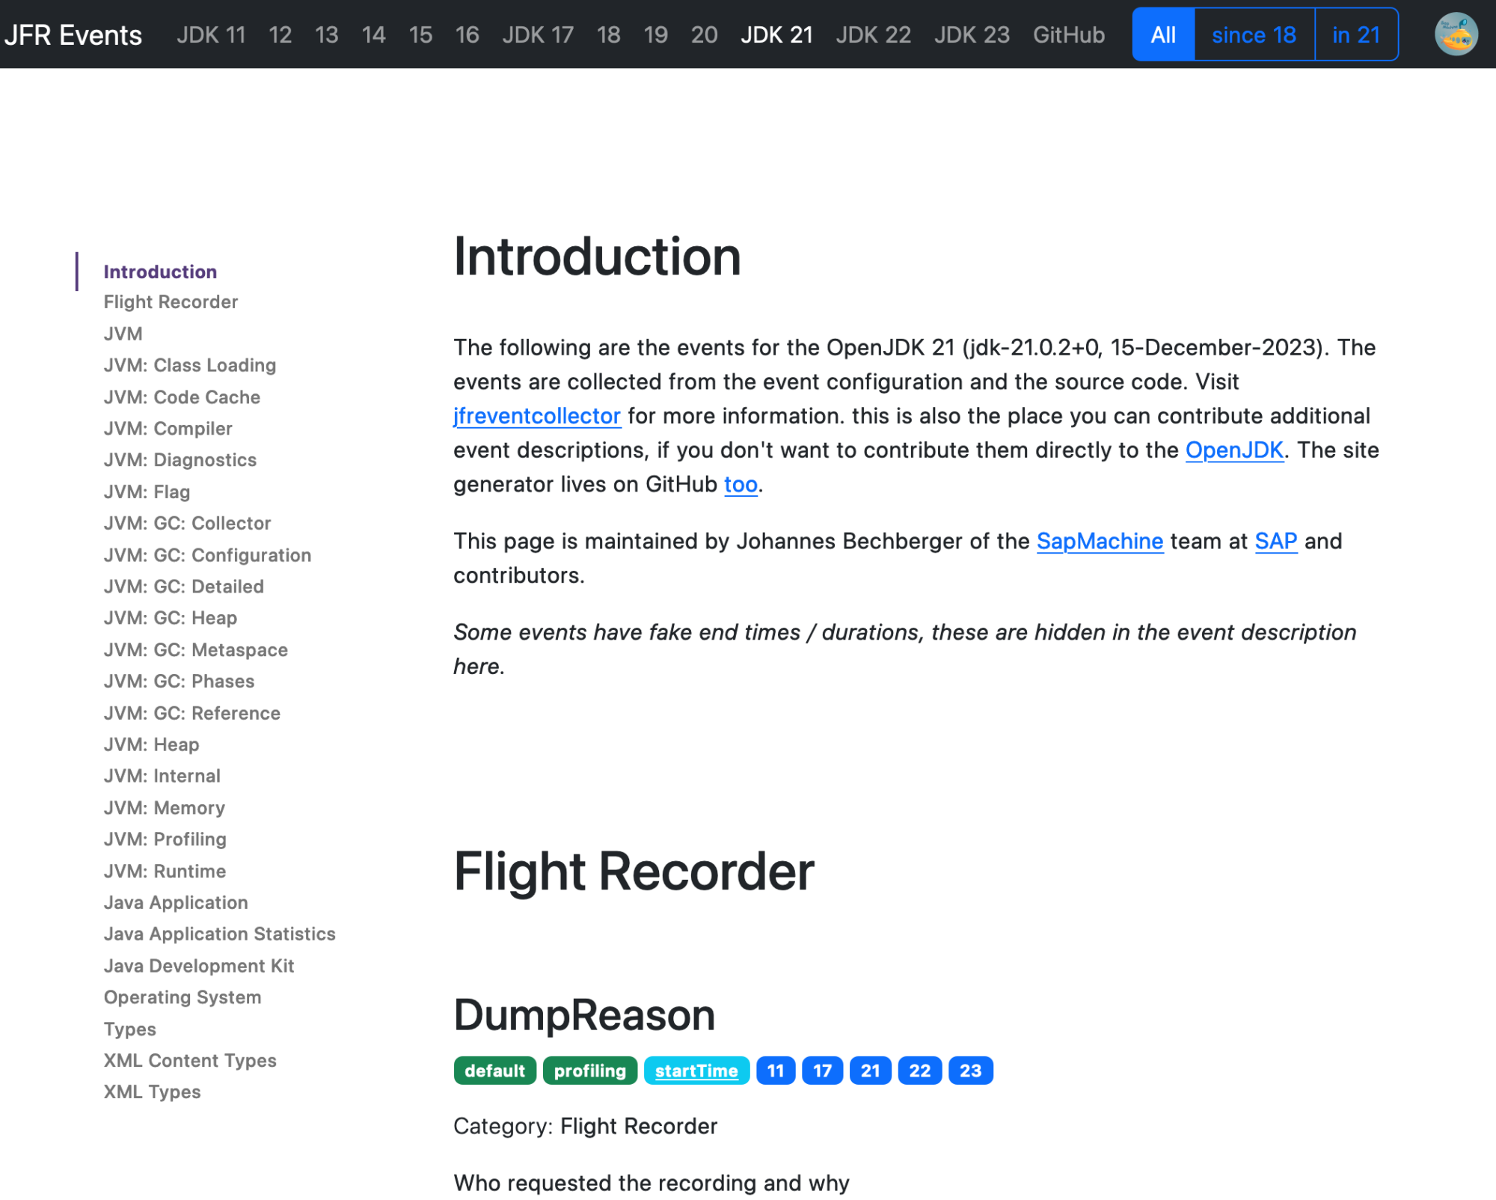Enable the "since 18" filter
The width and height of the screenshot is (1496, 1200).
1254,34
